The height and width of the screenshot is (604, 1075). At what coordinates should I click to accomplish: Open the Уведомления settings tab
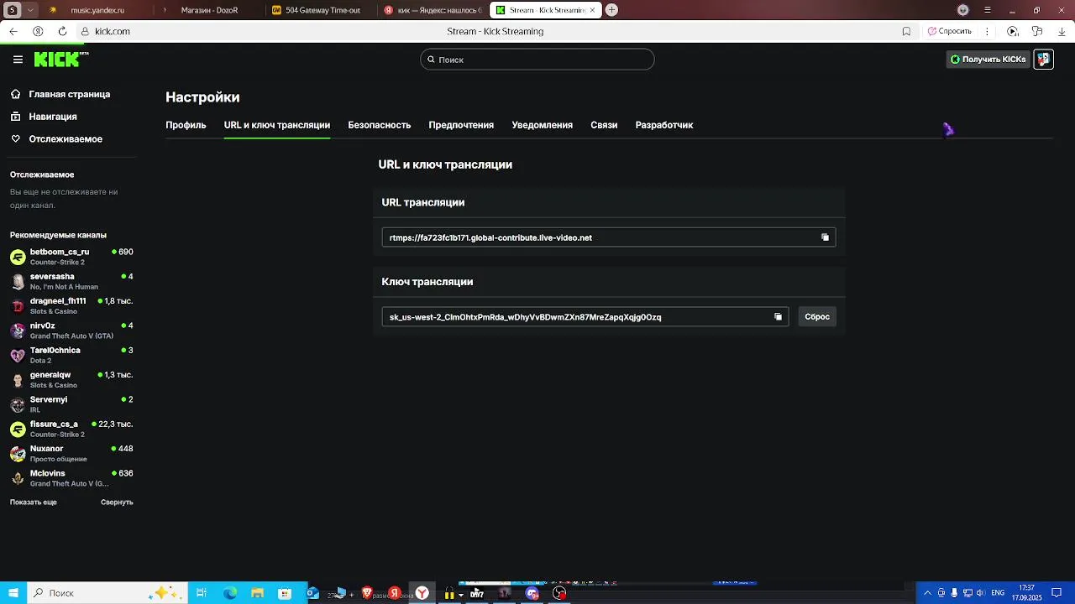543,125
